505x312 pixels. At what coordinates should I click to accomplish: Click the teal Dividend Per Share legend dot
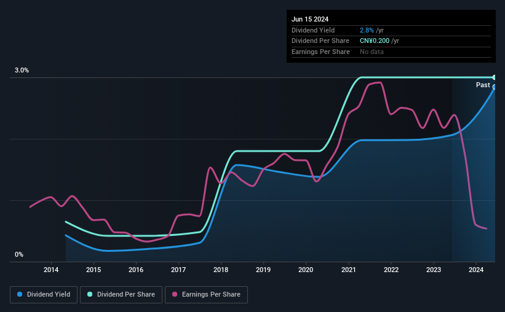point(90,294)
